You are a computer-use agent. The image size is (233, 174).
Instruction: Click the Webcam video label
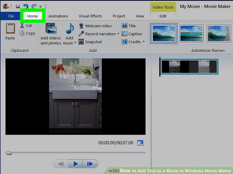(98, 26)
